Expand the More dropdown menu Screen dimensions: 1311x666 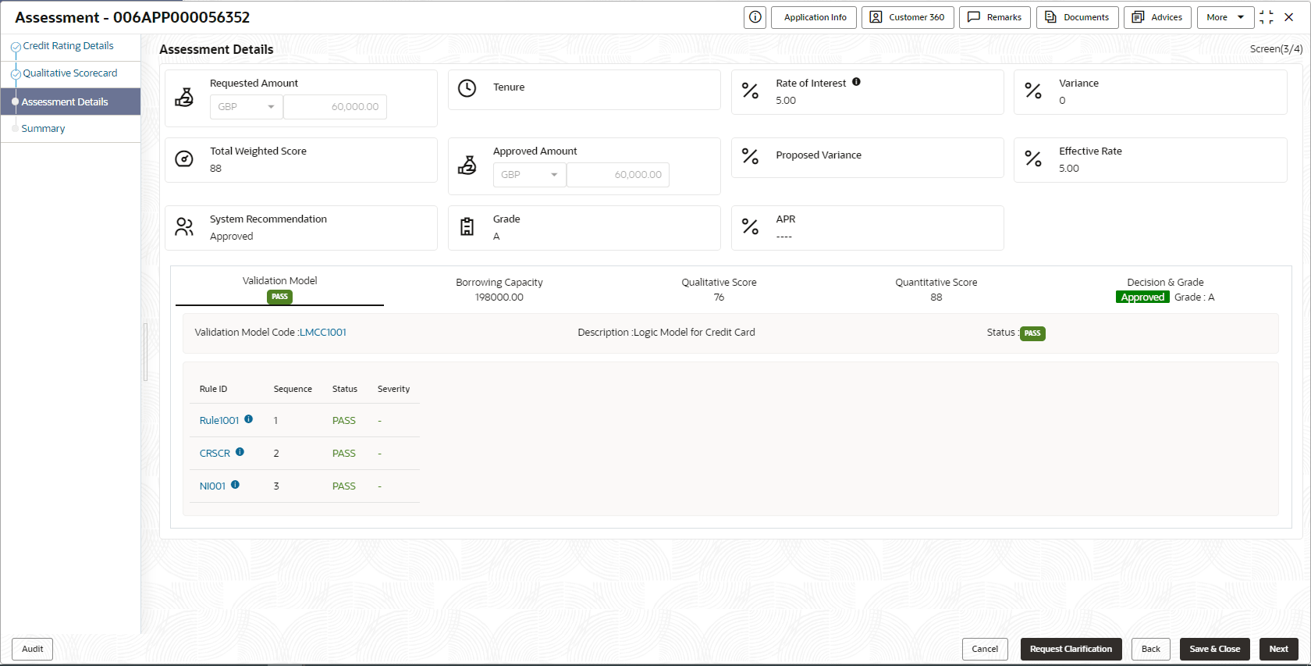point(1225,17)
